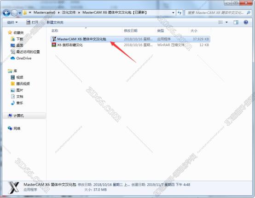
Task: Open 文档 library
Action: coord(20,97)
